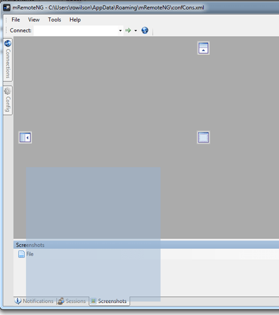
Task: Switch to the Sessions tab
Action: click(72, 301)
